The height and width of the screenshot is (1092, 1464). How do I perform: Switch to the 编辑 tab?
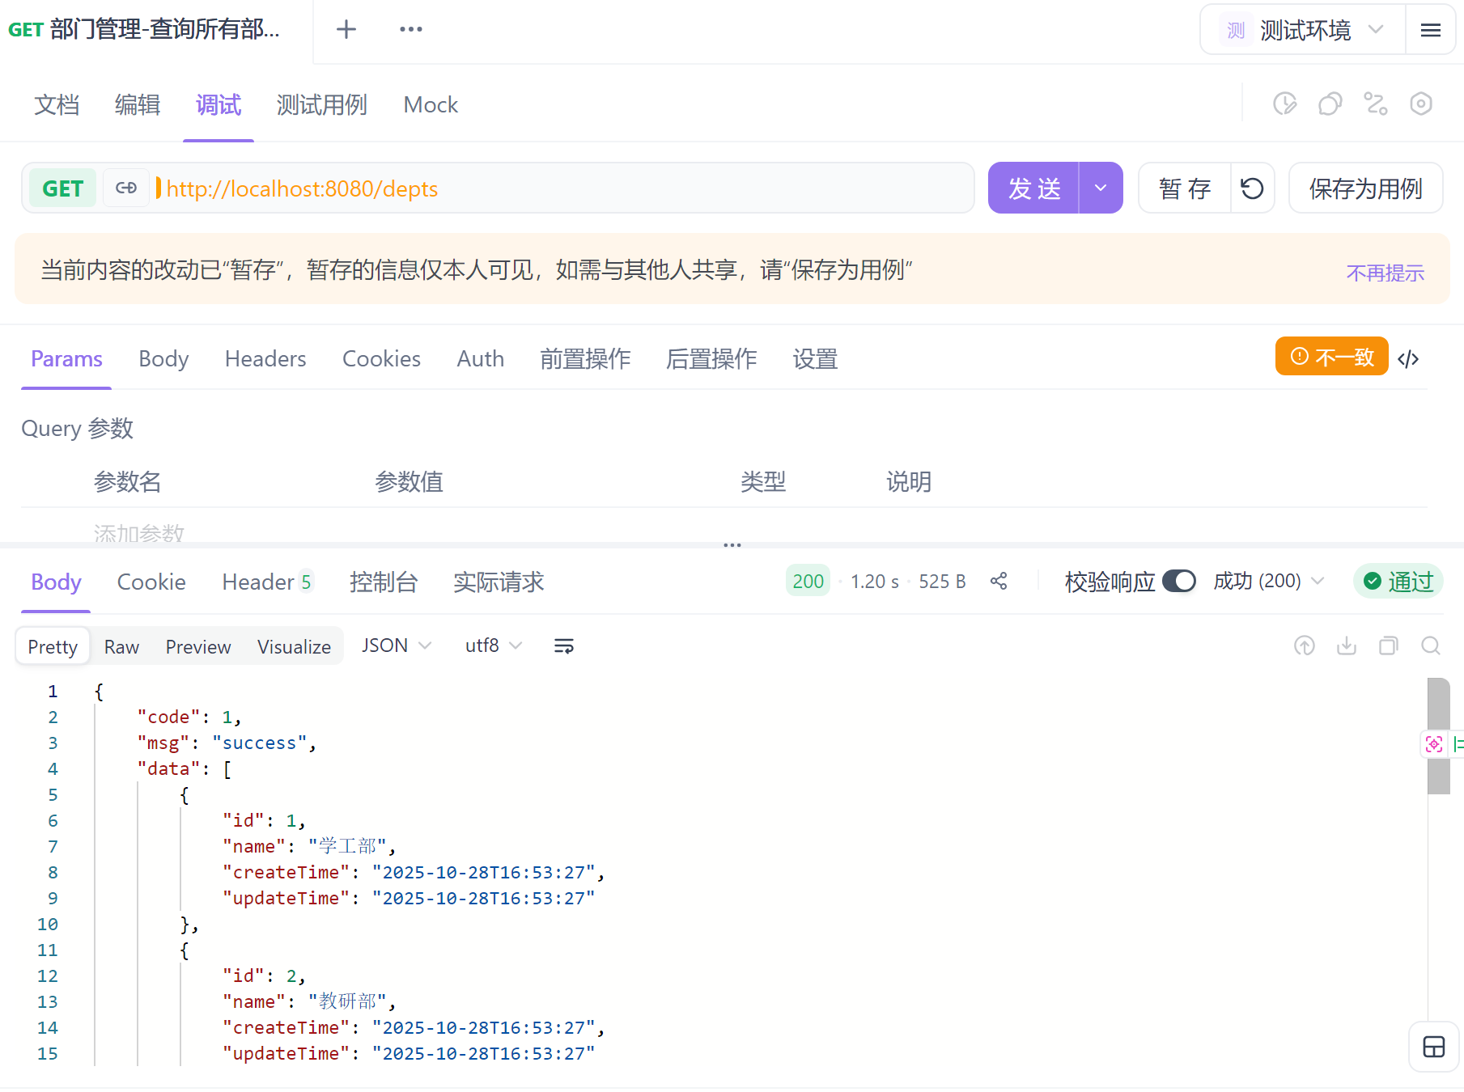pos(138,105)
